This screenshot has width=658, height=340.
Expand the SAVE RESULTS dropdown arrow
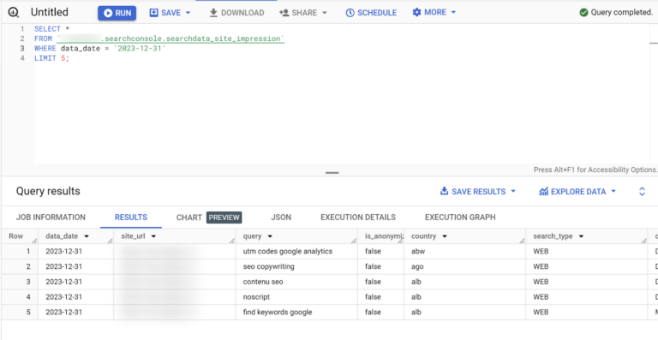pyautogui.click(x=513, y=192)
